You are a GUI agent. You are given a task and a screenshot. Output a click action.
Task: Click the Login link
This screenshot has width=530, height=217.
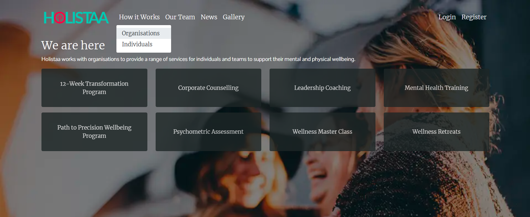(x=447, y=17)
